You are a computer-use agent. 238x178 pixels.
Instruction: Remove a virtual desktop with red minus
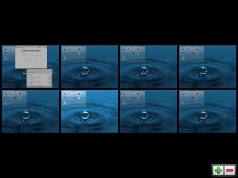(230, 170)
